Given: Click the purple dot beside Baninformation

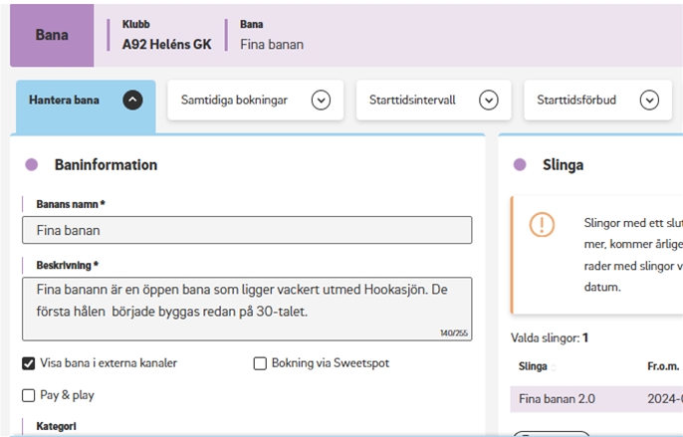Looking at the screenshot, I should (x=32, y=165).
